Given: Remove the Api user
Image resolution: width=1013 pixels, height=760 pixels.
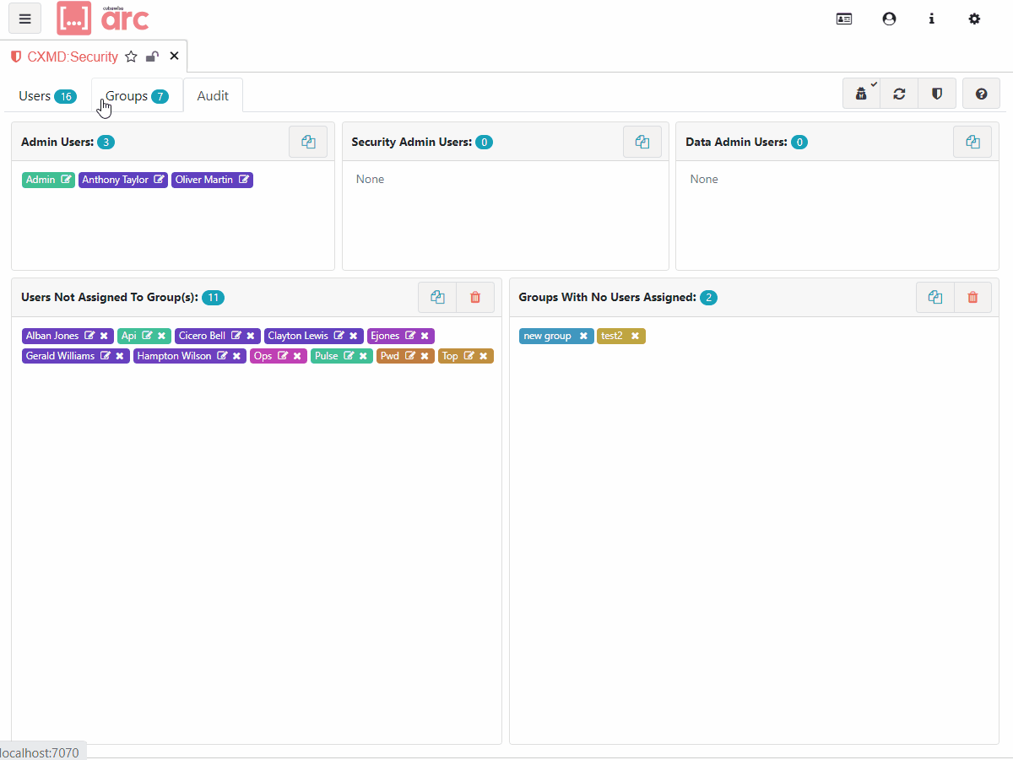Looking at the screenshot, I should click(161, 336).
